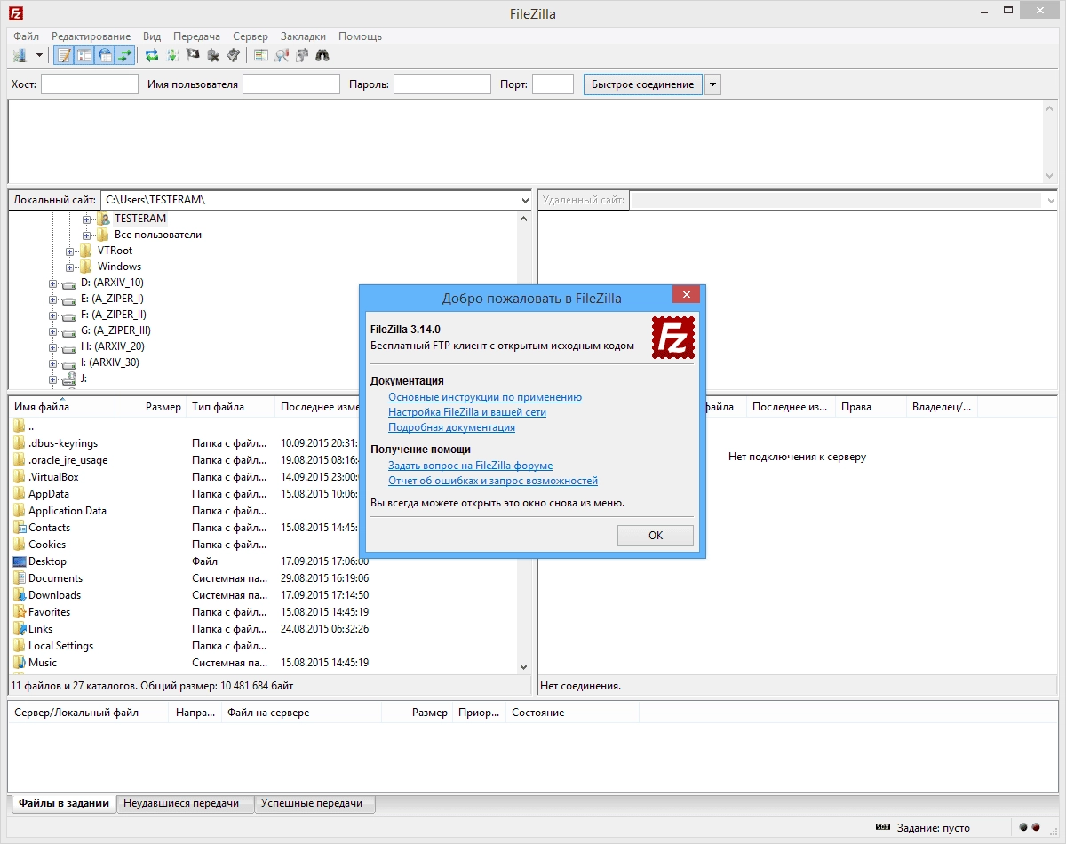Open directory listing filters icon
This screenshot has height=844, width=1066.
tap(260, 55)
